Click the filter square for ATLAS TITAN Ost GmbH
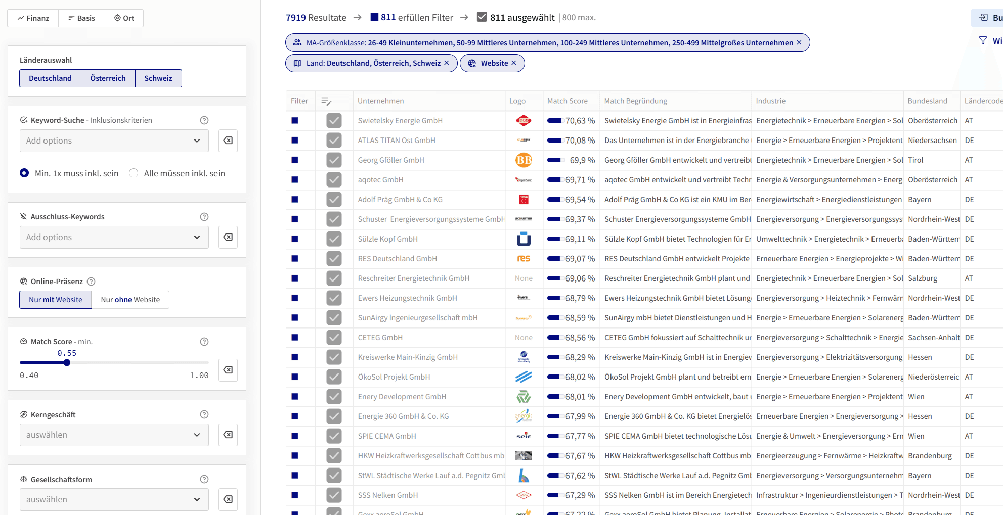The height and width of the screenshot is (515, 1003). pos(295,141)
